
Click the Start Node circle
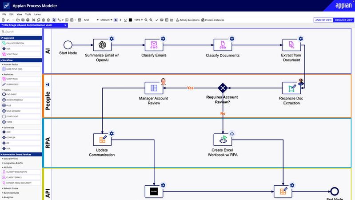tap(68, 45)
